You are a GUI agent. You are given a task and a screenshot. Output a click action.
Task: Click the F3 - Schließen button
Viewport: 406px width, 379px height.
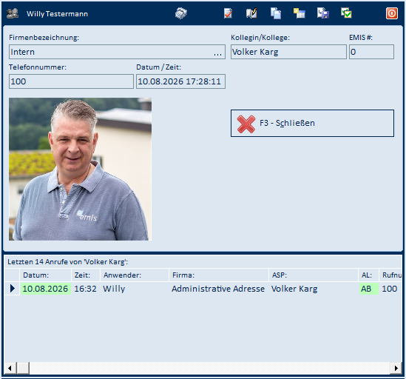[x=312, y=123]
